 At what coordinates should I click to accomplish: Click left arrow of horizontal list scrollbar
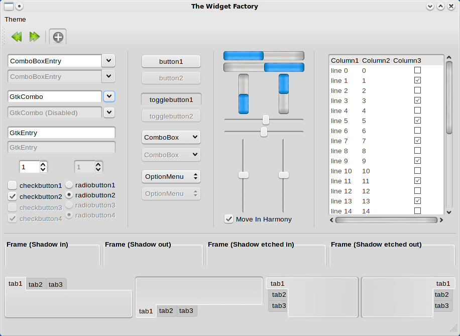(331, 220)
